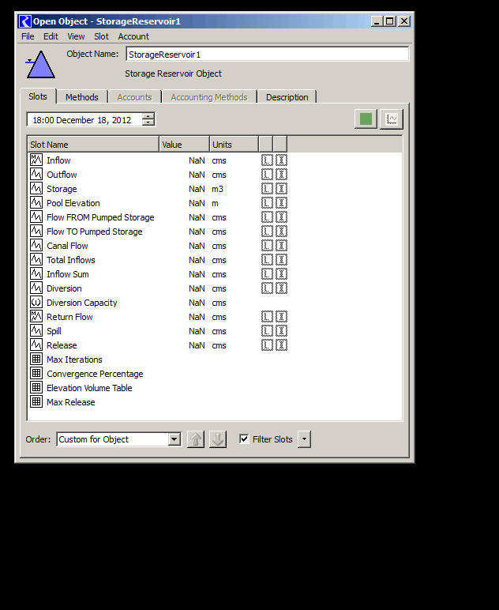Toggle the Inflow row I flag
The image size is (499, 610).
coord(281,160)
